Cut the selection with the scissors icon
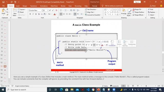The height and width of the screenshot is (92, 164). 7,9
